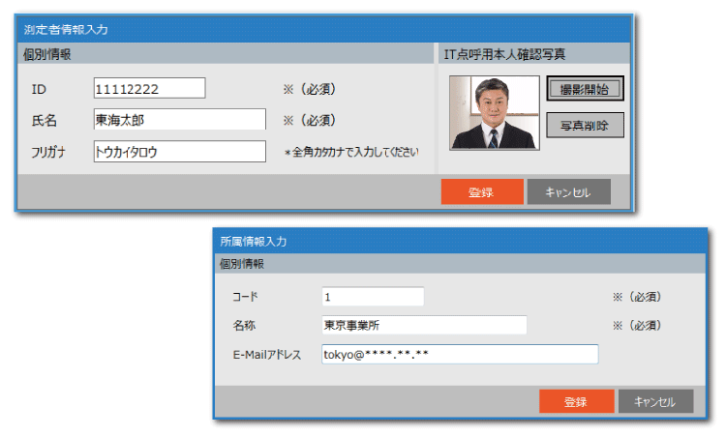Screen dimensions: 726x436
Task: Click 個別情報 header in 測定者情報入力 dialog
Action: point(47,54)
